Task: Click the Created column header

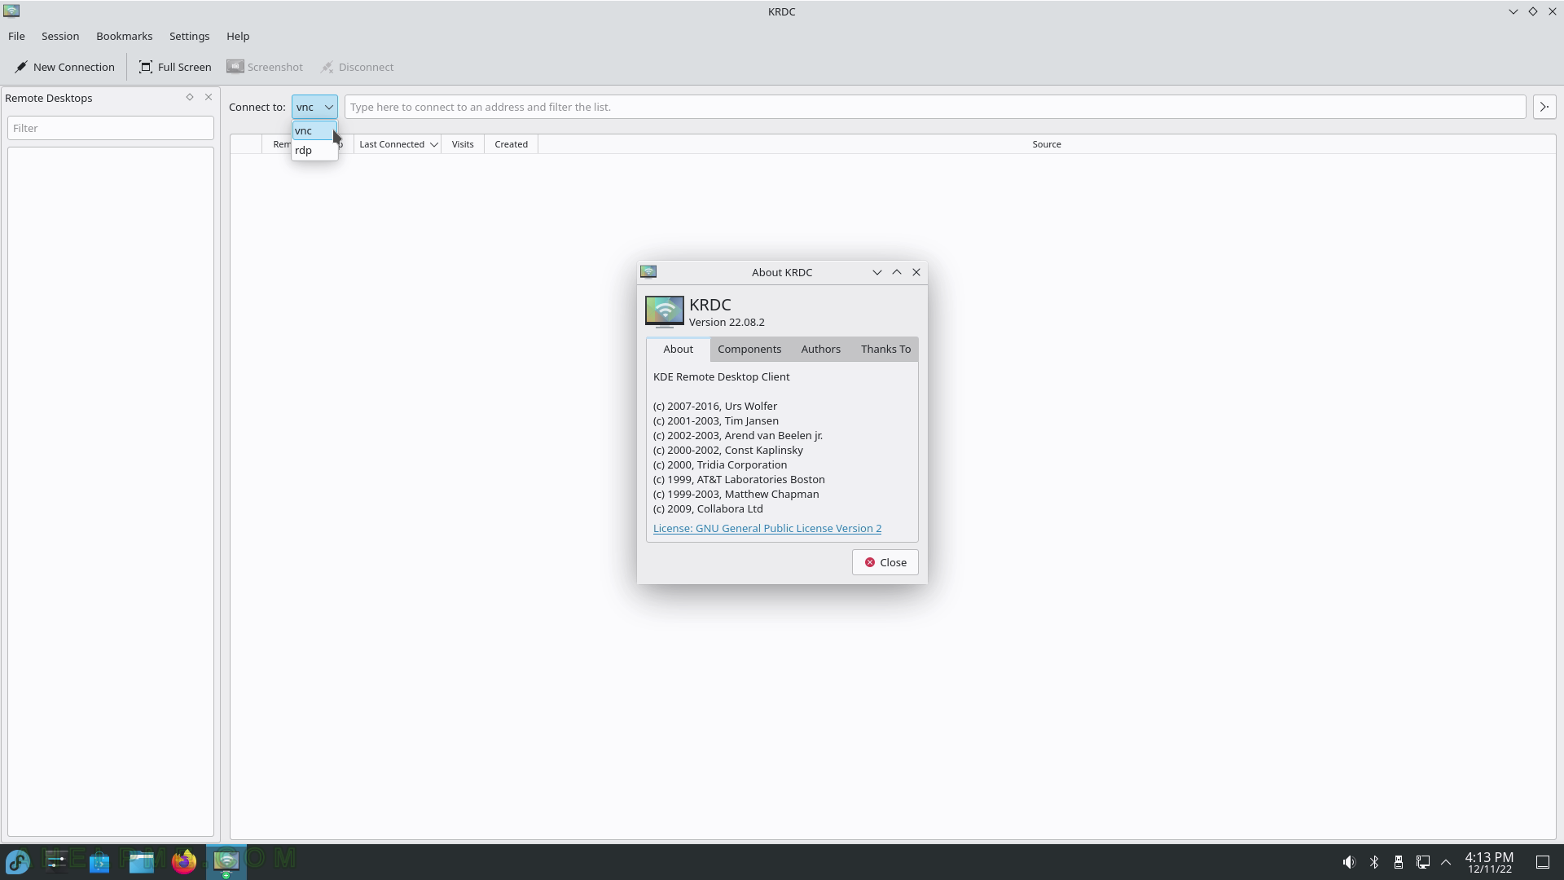Action: (x=511, y=144)
